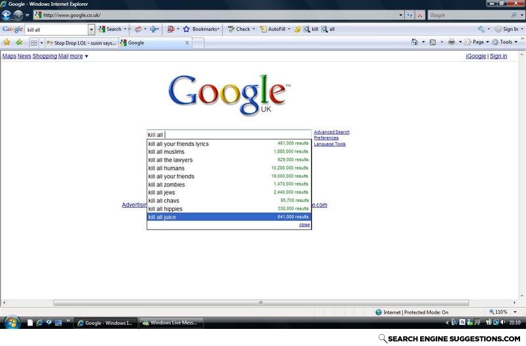Expand the address bar URL history dropdown
The image size is (526, 346).
[400, 15]
